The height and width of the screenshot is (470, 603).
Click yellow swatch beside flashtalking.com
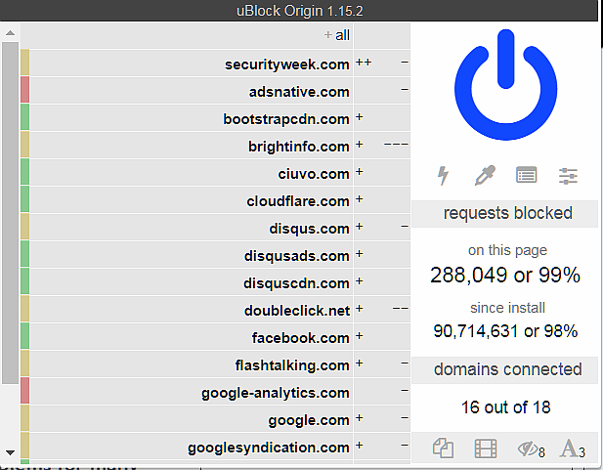25,363
